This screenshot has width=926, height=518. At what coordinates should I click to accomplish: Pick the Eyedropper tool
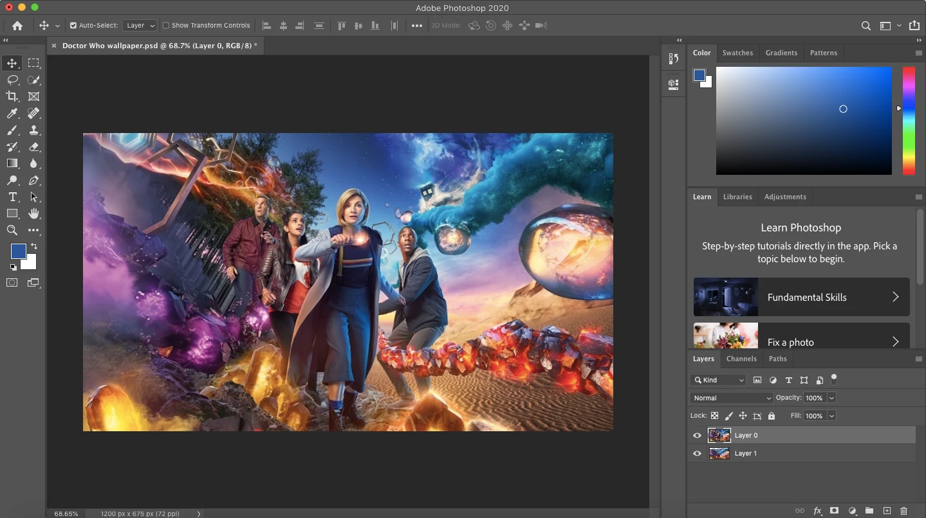pyautogui.click(x=12, y=113)
